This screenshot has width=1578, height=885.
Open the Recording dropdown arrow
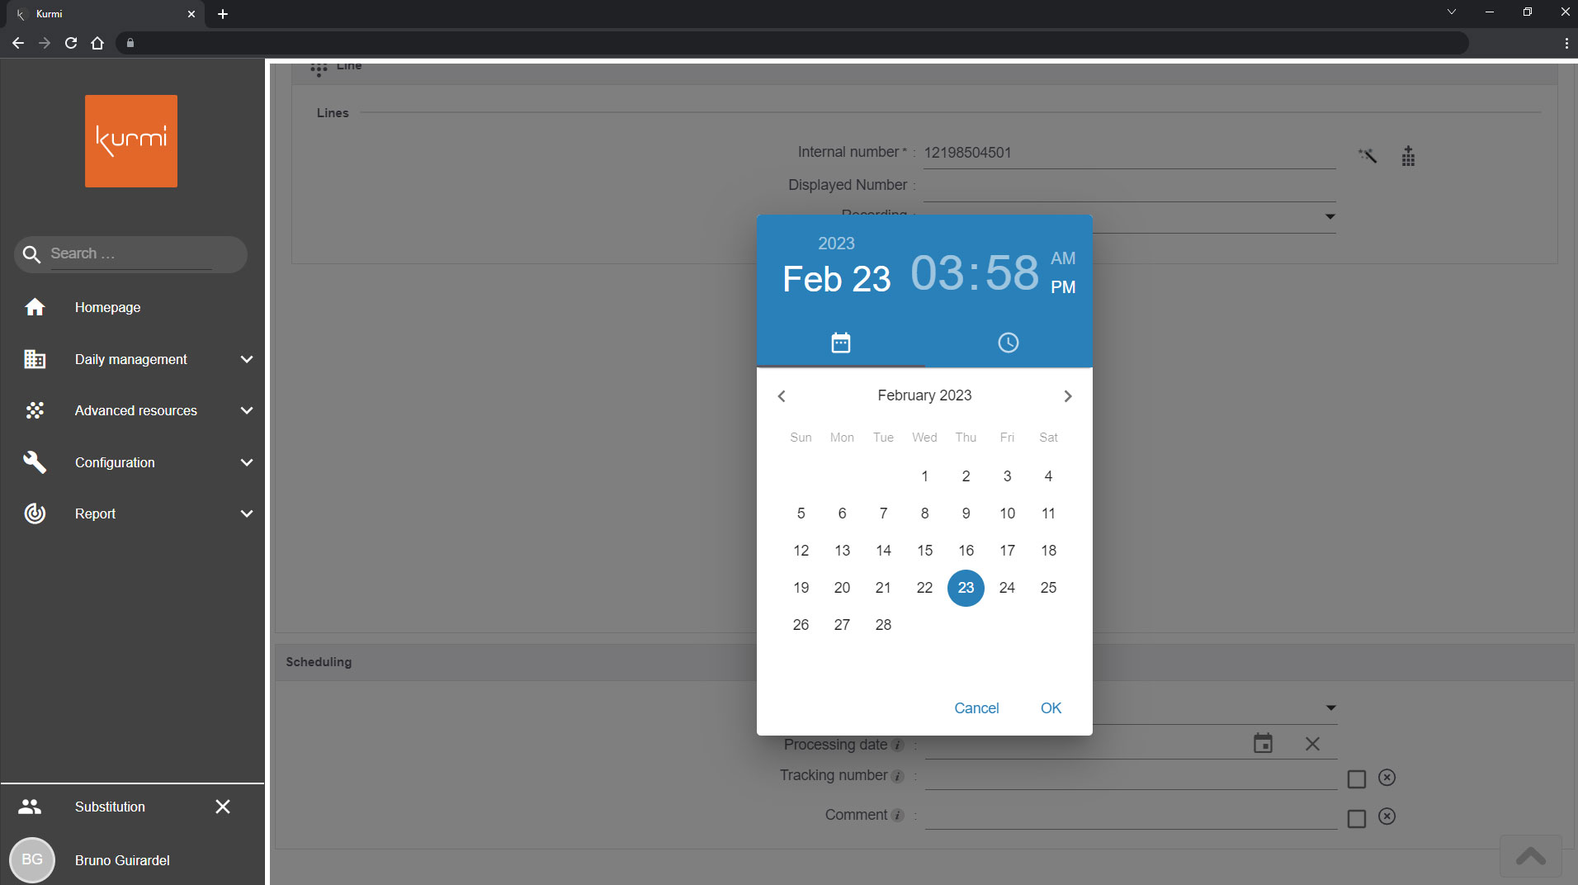1330,217
